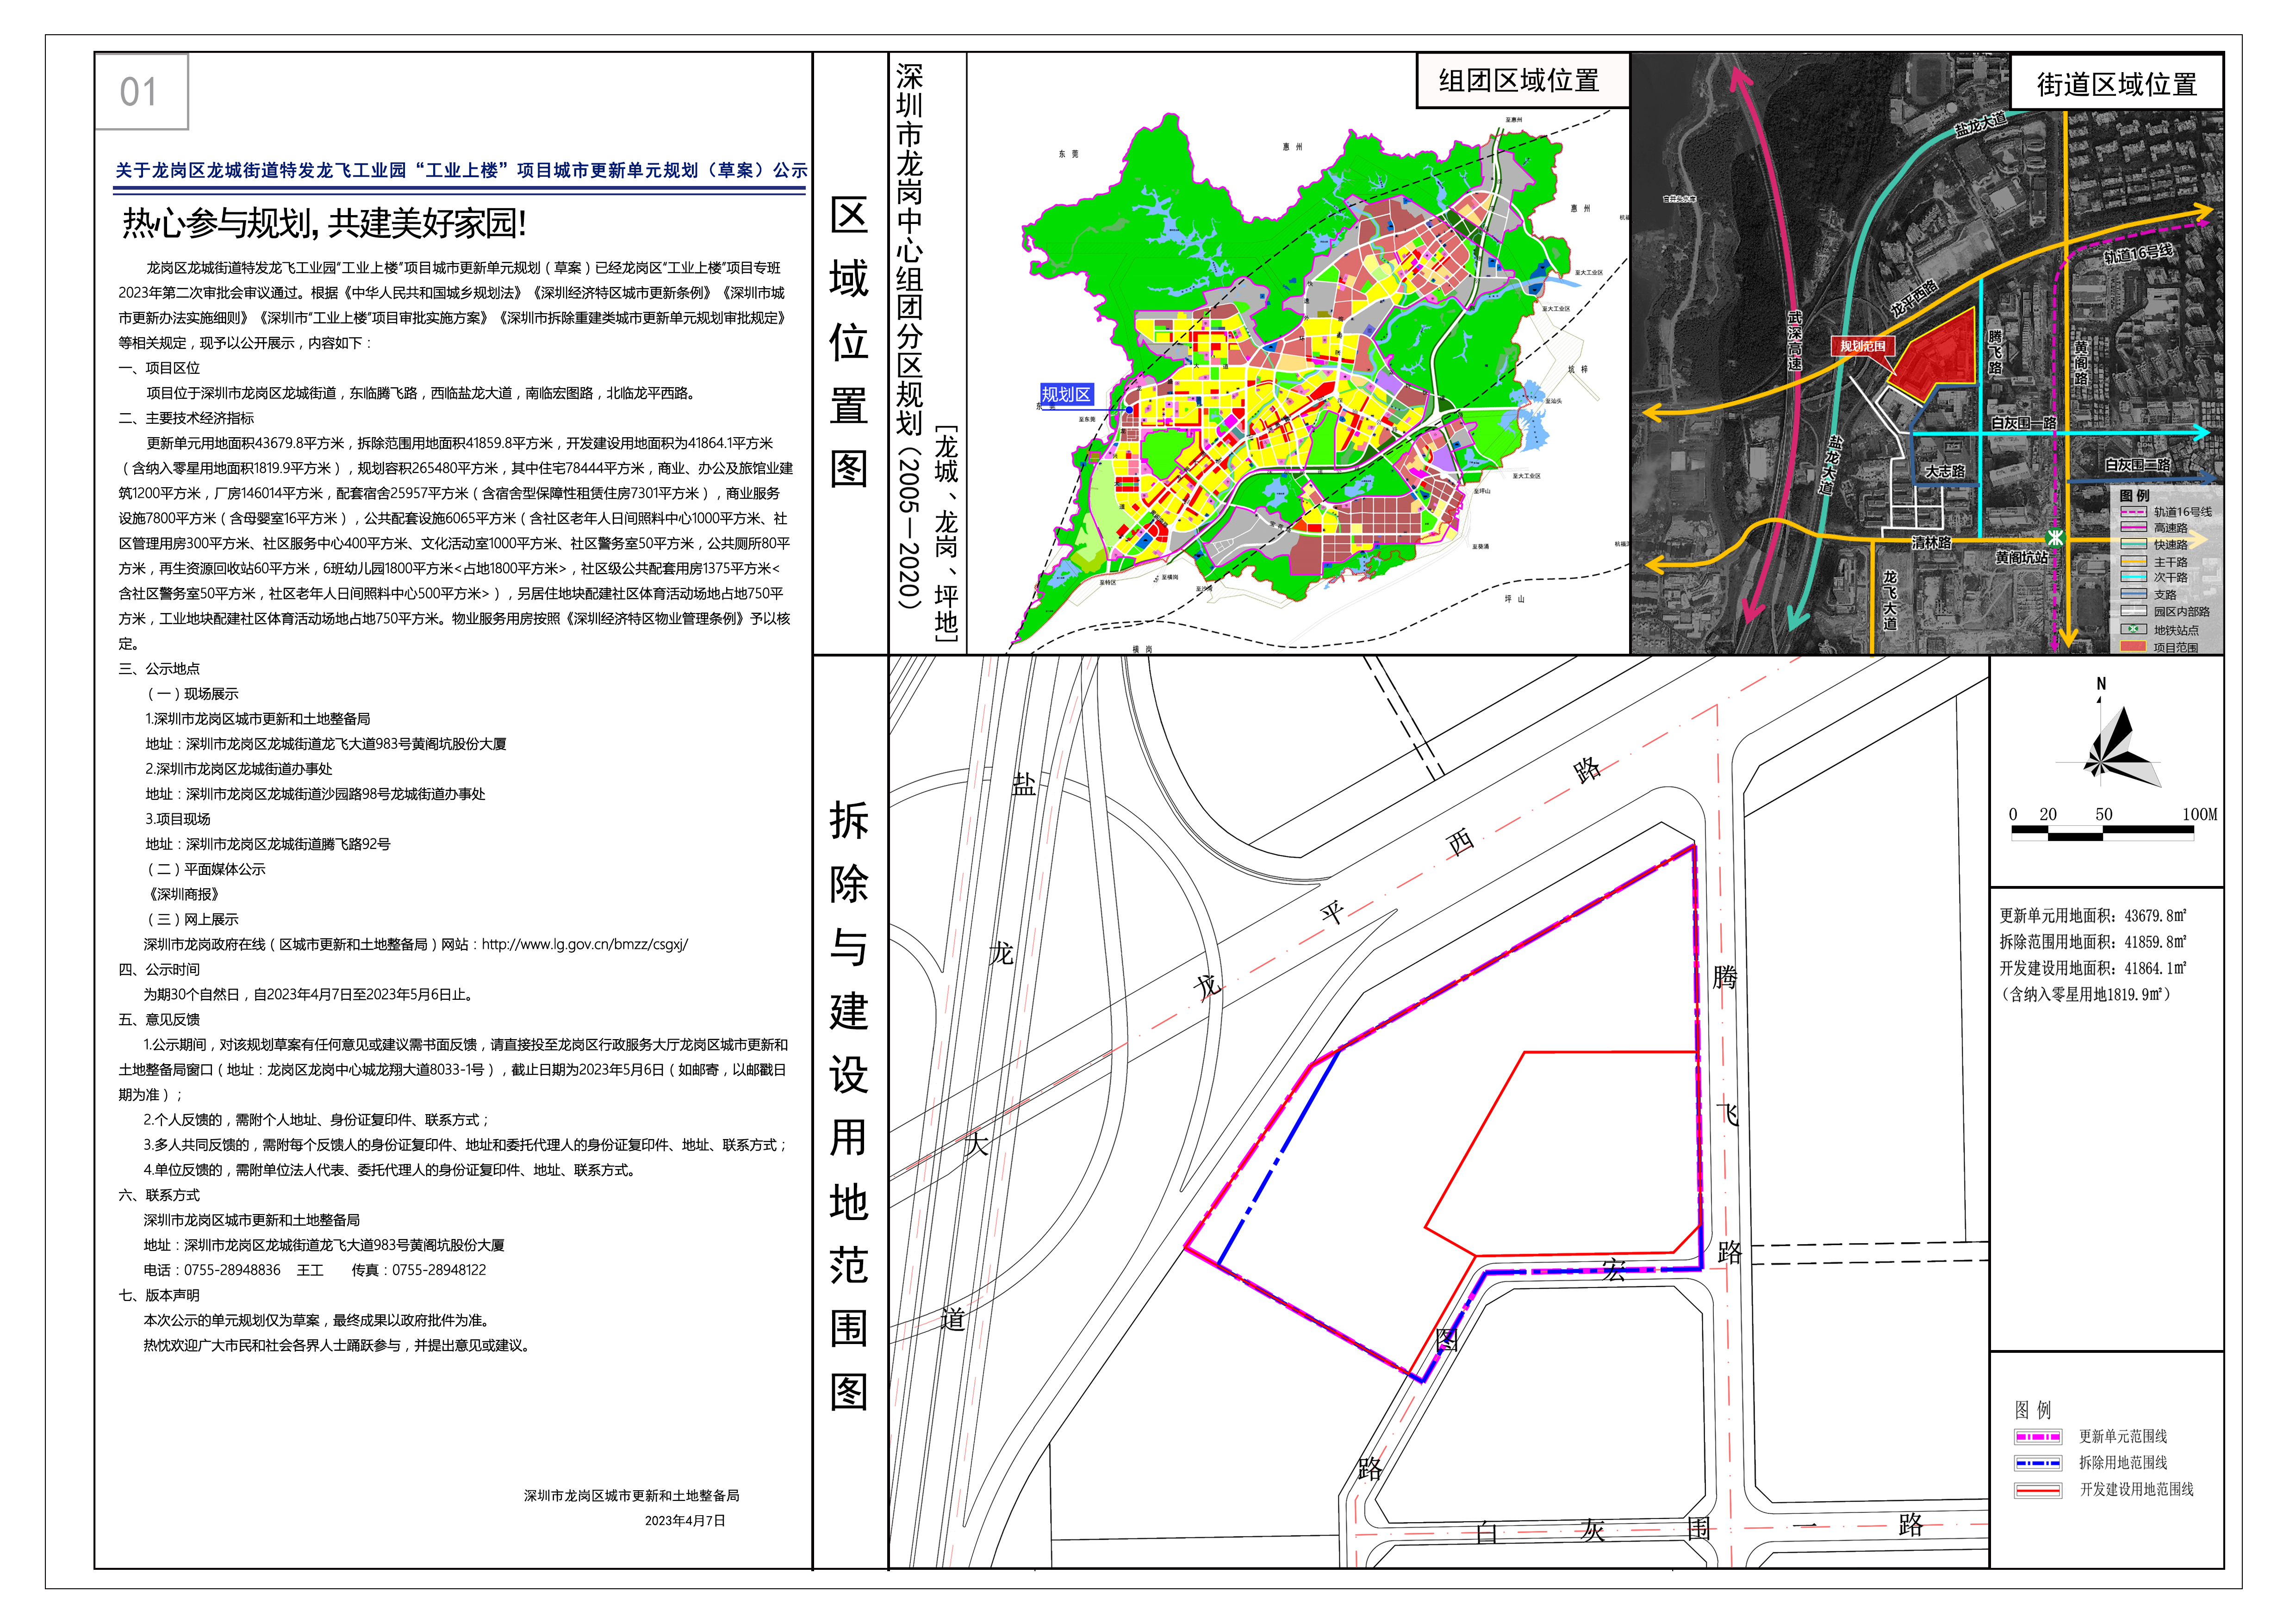Click the 组团区域位置 title box
The width and height of the screenshot is (2296, 1623).
click(1522, 81)
